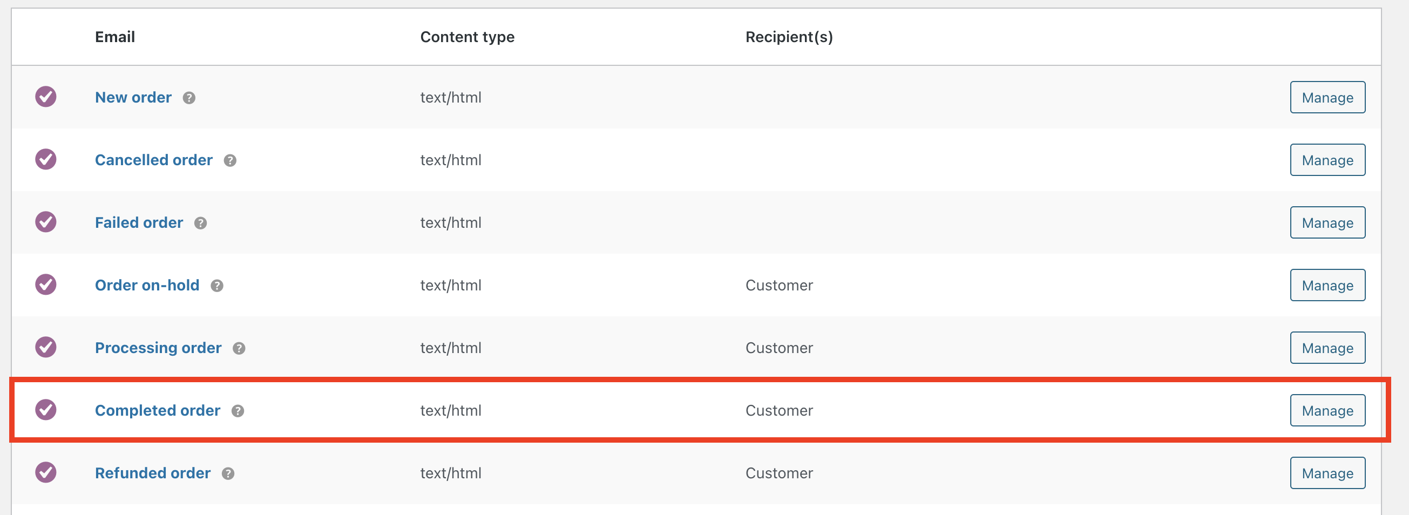Click help icon next to Completed order
This screenshot has width=1409, height=515.
[238, 411]
